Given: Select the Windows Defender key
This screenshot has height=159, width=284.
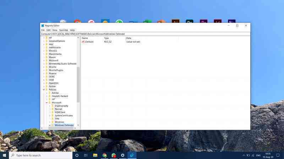Looking at the screenshot, I should click(64, 125).
